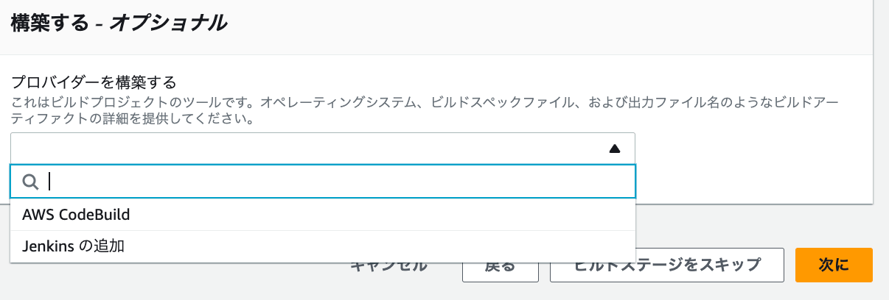Collapse the build provider dropdown arrow

pyautogui.click(x=615, y=149)
